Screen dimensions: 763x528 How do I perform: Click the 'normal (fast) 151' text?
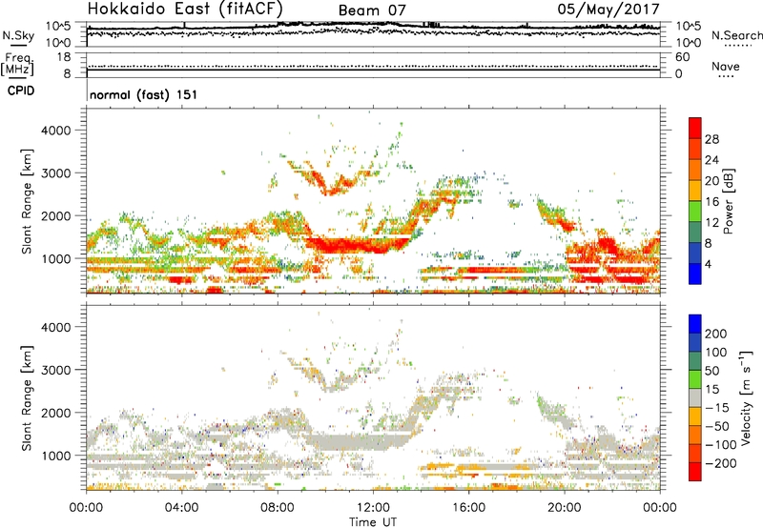coord(144,94)
